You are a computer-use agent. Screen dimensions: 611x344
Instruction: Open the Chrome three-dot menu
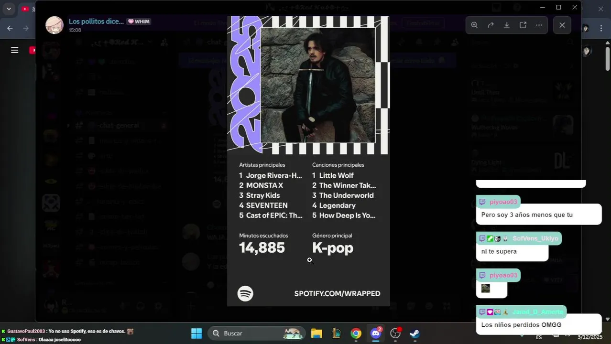601,28
